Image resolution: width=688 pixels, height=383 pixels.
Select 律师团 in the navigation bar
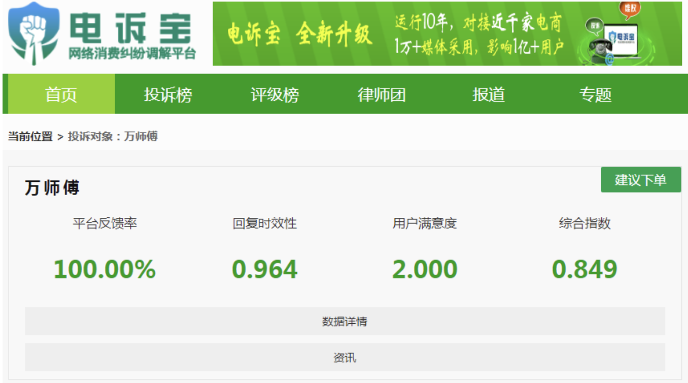point(382,94)
